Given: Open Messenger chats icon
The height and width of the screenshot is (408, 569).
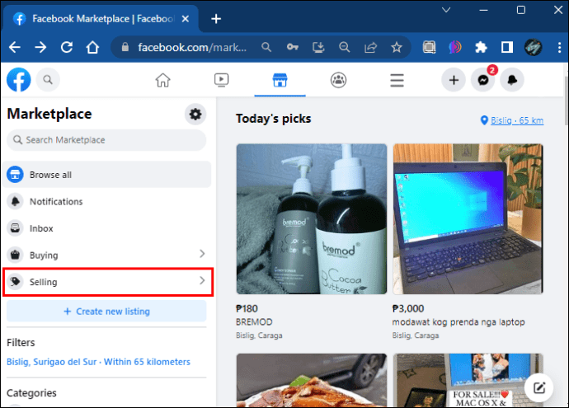Looking at the screenshot, I should pyautogui.click(x=483, y=80).
